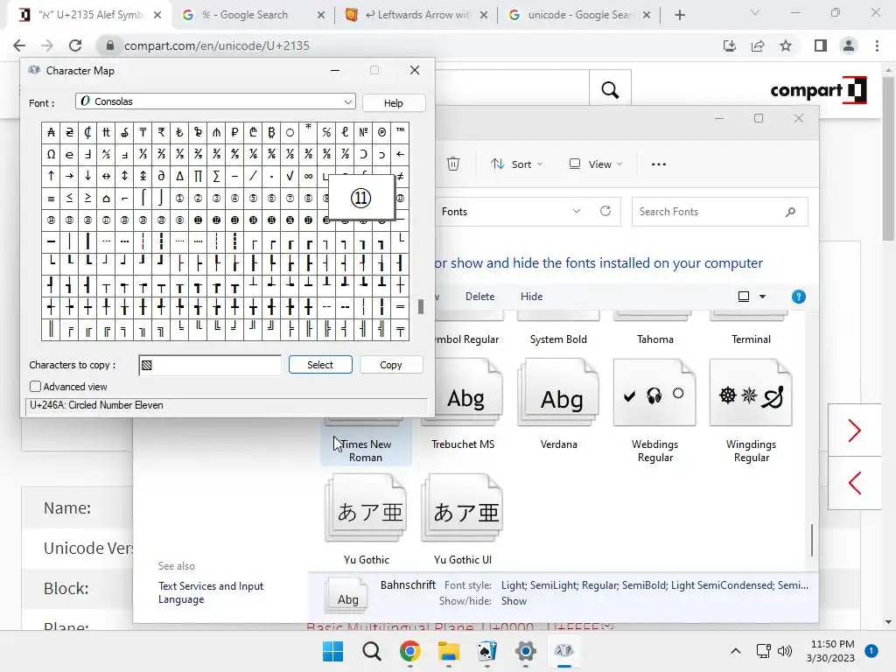
Task: Open Windows Start menu on taskbar
Action: click(x=332, y=651)
